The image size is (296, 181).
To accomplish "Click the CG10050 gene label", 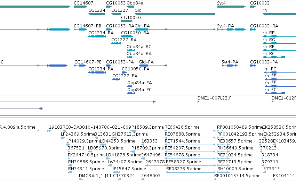I will click(131, 17).
